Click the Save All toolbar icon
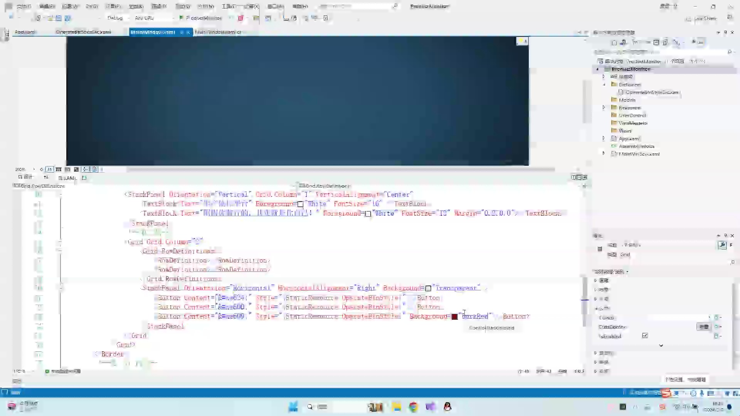740x416 pixels. click(67, 18)
